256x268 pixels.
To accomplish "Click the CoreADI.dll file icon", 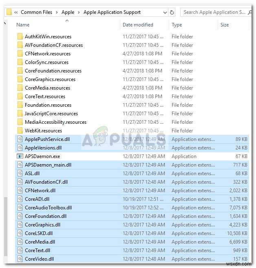I will point(20,199).
